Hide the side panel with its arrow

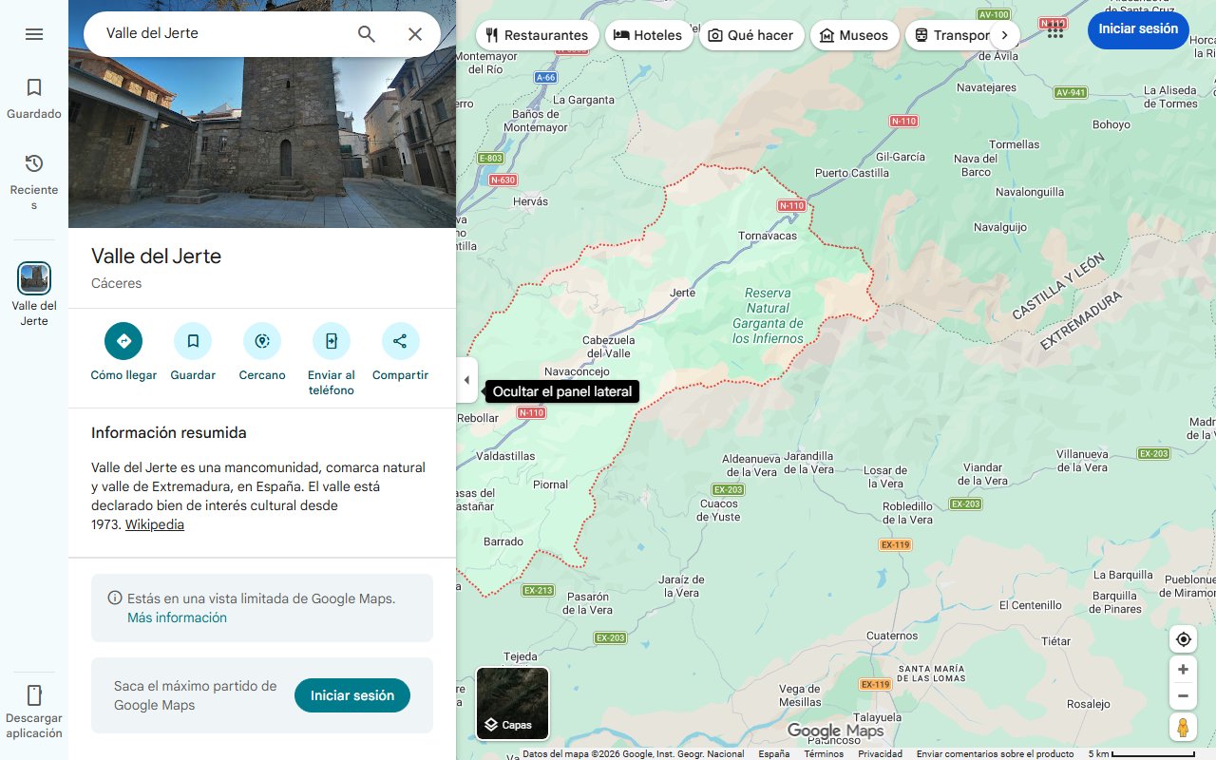[466, 380]
